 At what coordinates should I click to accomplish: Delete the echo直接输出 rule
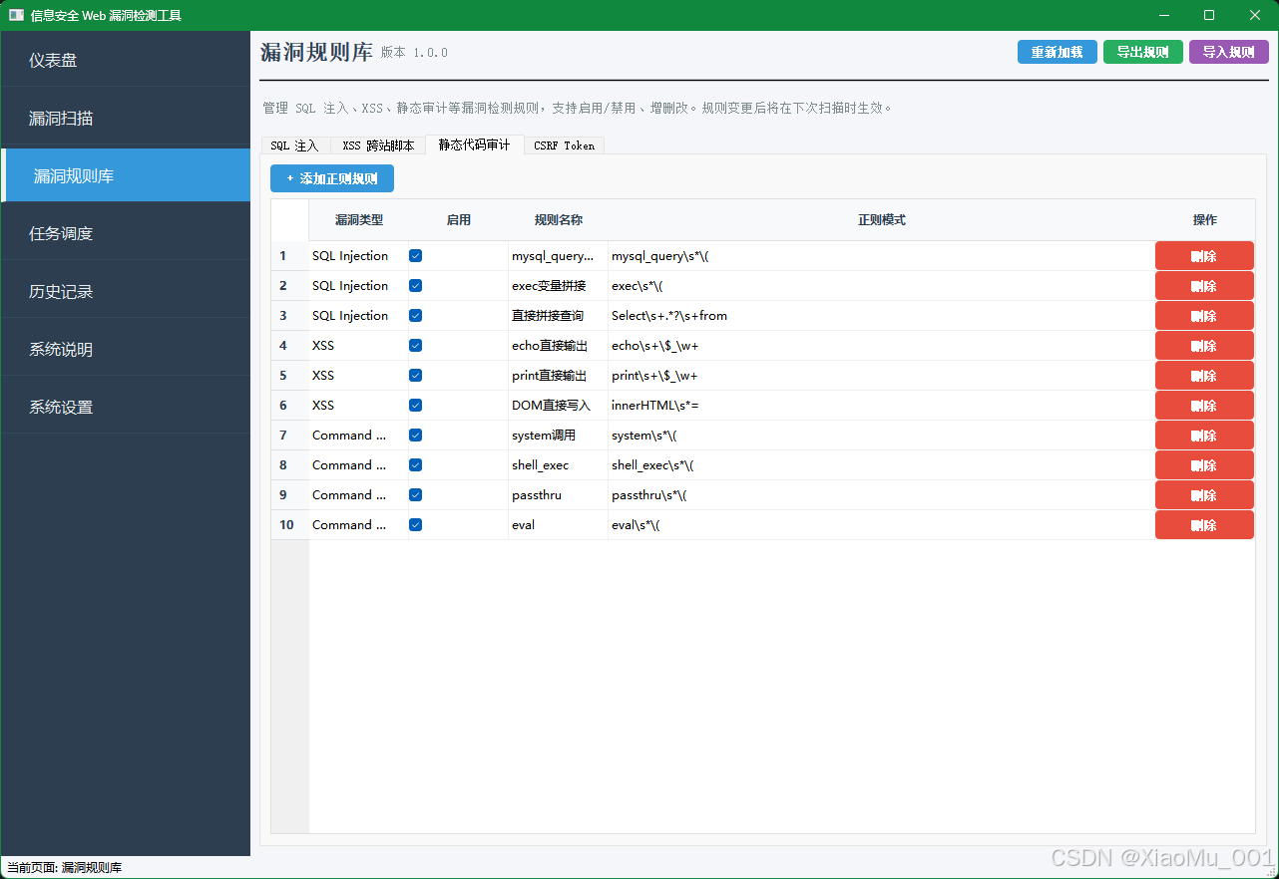1204,346
